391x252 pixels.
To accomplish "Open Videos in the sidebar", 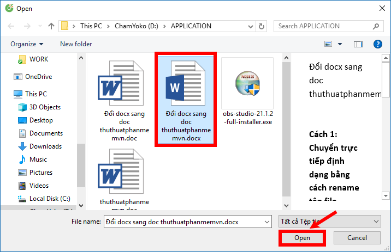I will (39, 186).
